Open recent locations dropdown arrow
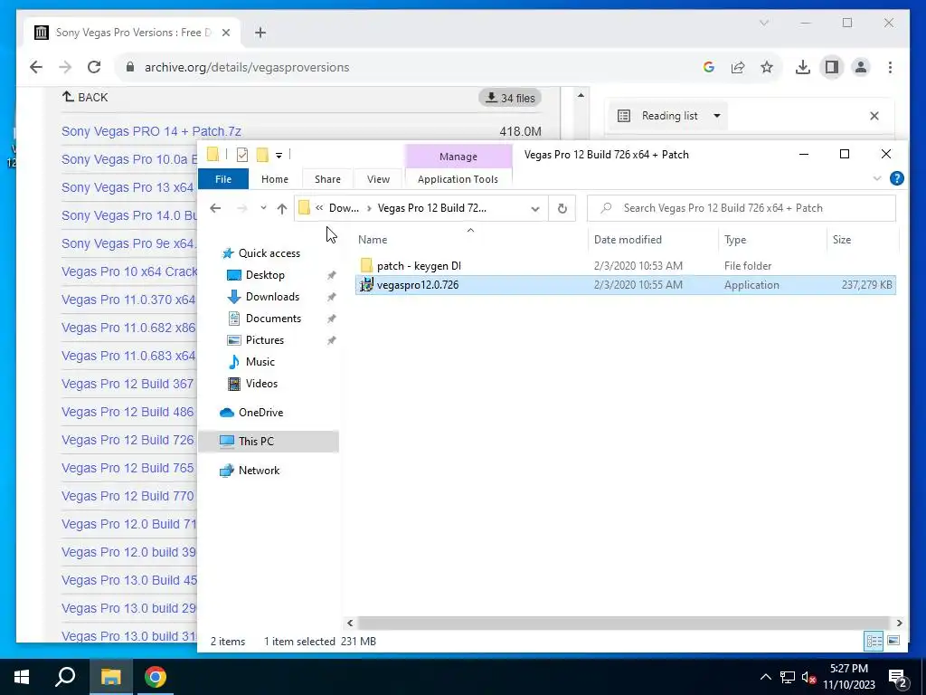 point(263,208)
